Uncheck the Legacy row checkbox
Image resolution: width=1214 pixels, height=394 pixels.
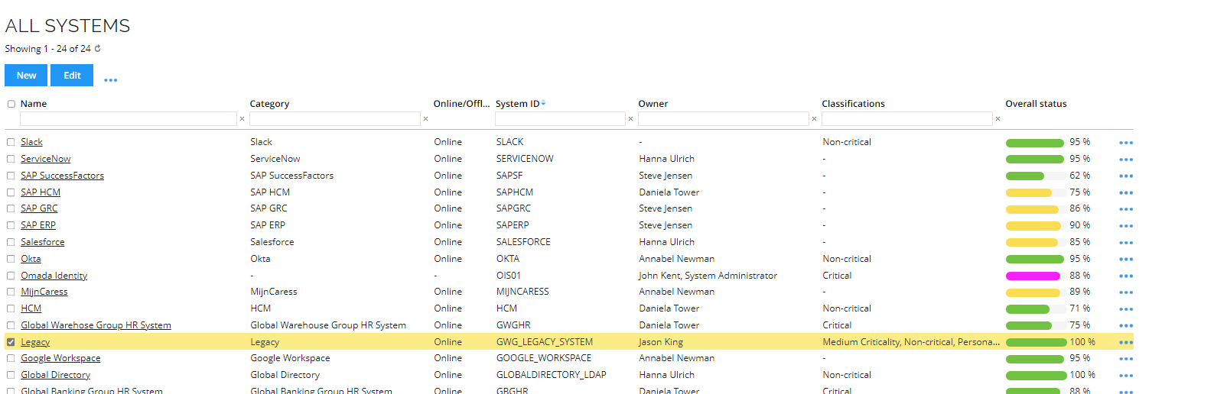(11, 342)
